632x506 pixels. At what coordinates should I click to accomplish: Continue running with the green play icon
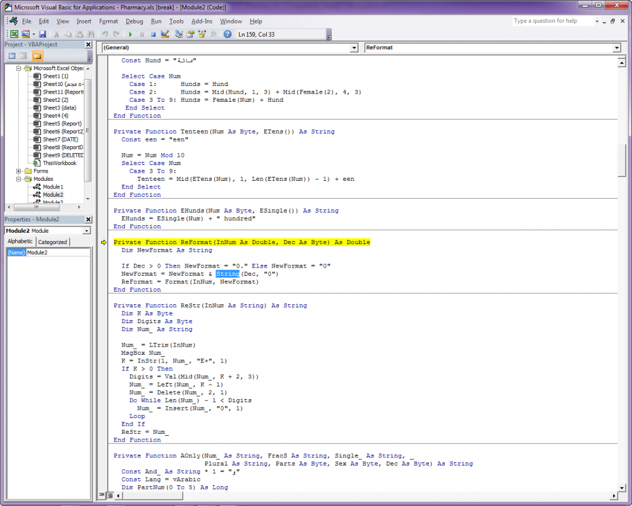(130, 34)
